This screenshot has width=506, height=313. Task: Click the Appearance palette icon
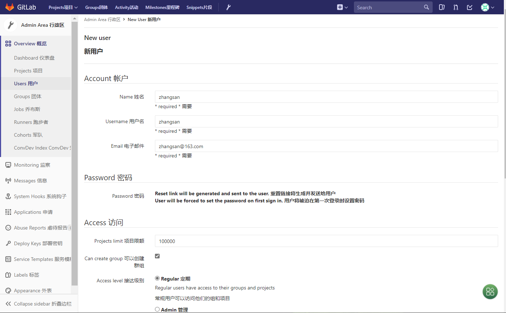(8, 291)
